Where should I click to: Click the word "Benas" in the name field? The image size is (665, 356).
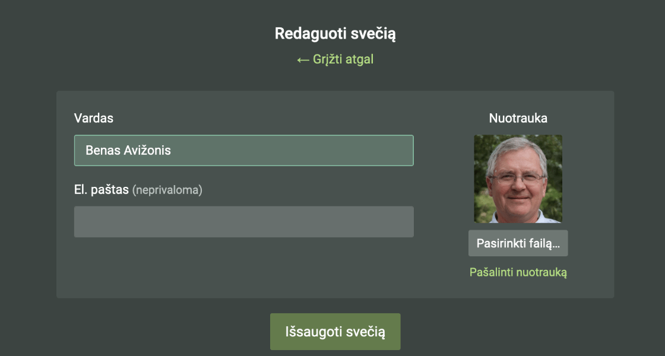(103, 151)
